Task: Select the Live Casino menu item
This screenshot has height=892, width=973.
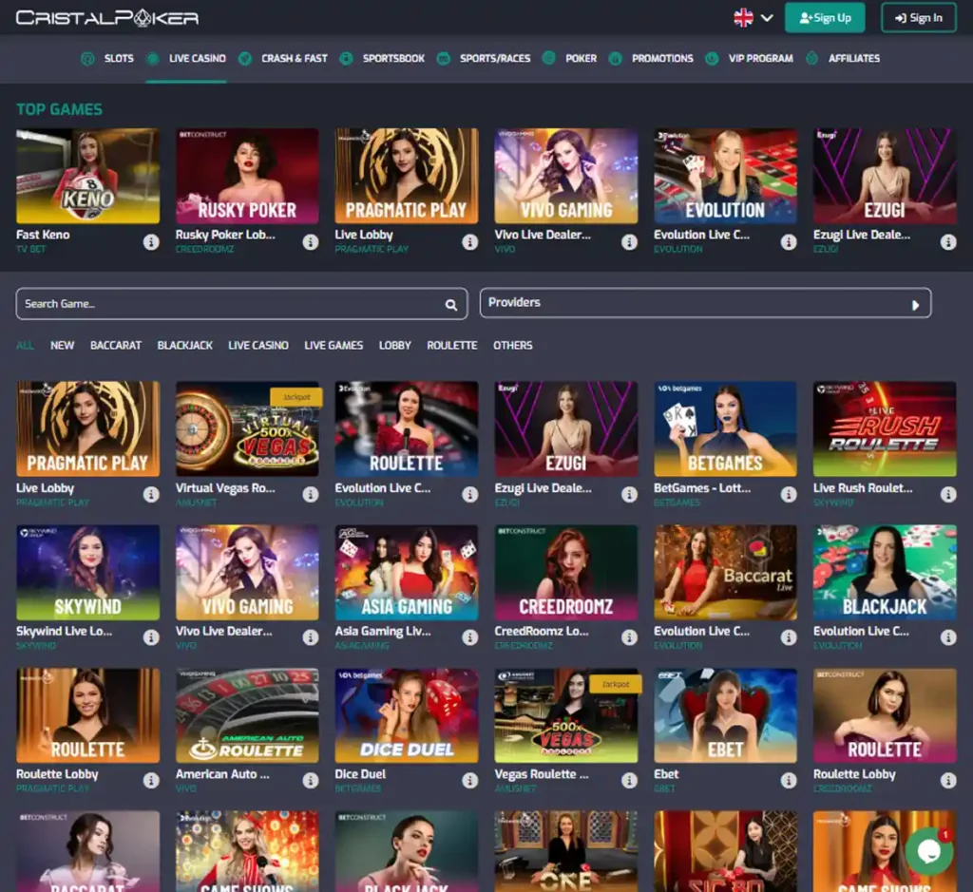Action: point(198,58)
